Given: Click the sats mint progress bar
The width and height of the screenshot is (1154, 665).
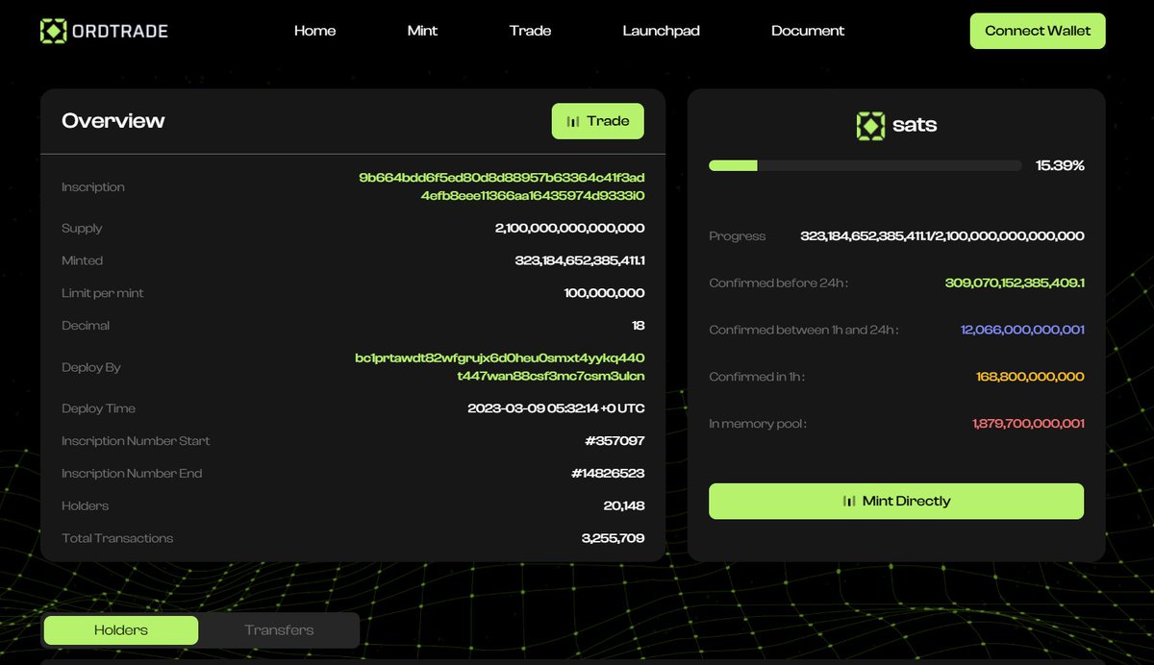Looking at the screenshot, I should click(x=865, y=166).
